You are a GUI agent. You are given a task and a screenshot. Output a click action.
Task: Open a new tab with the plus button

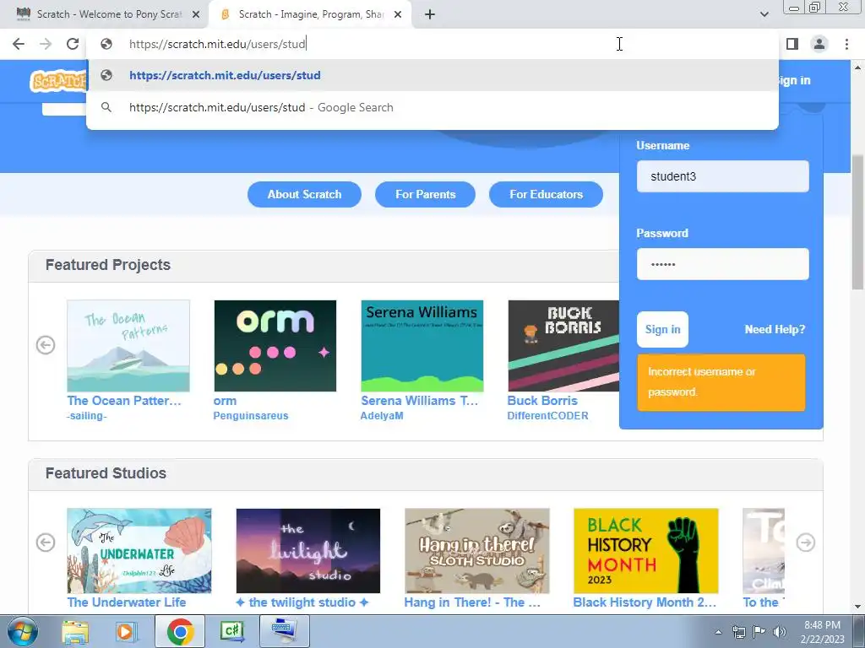pyautogui.click(x=430, y=14)
